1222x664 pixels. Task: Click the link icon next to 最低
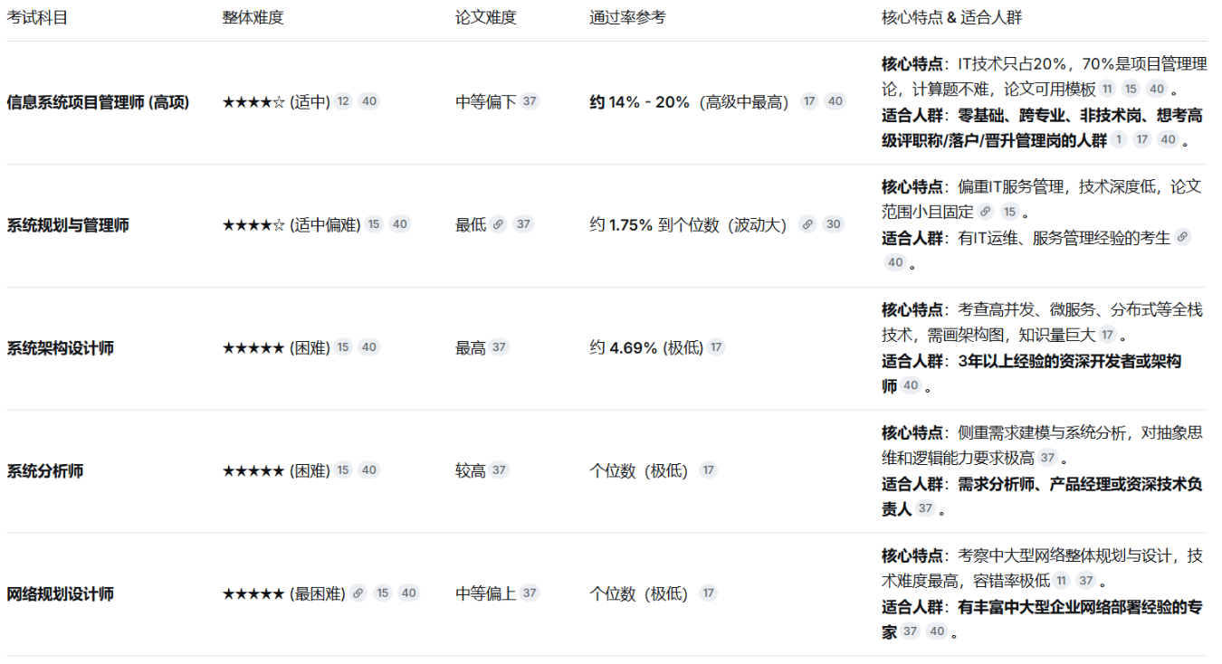[498, 224]
